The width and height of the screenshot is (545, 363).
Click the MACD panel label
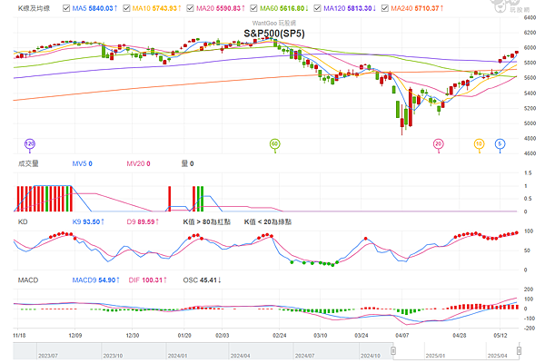coord(28,280)
